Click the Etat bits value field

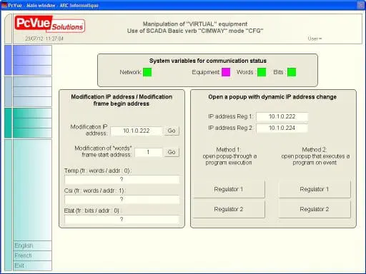(x=122, y=219)
